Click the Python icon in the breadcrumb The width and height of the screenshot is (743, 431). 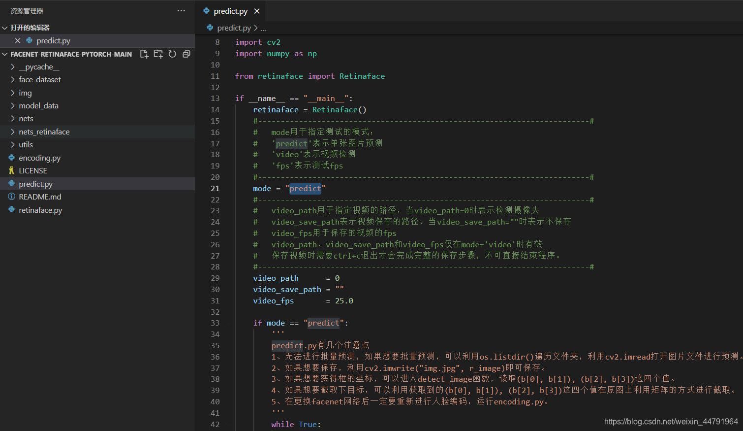click(210, 28)
